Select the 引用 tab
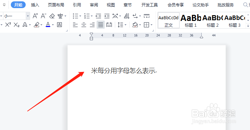 coord(77,5)
